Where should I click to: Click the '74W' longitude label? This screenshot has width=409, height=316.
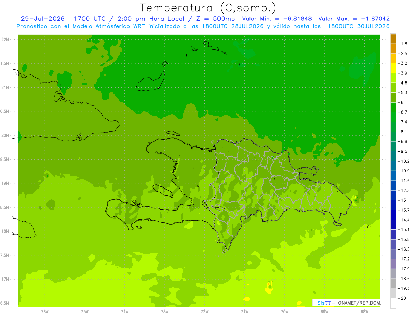tap(125, 312)
